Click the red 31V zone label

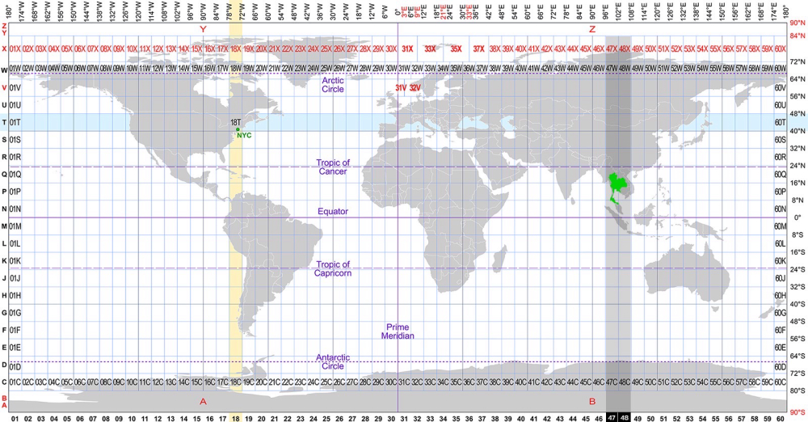click(401, 87)
